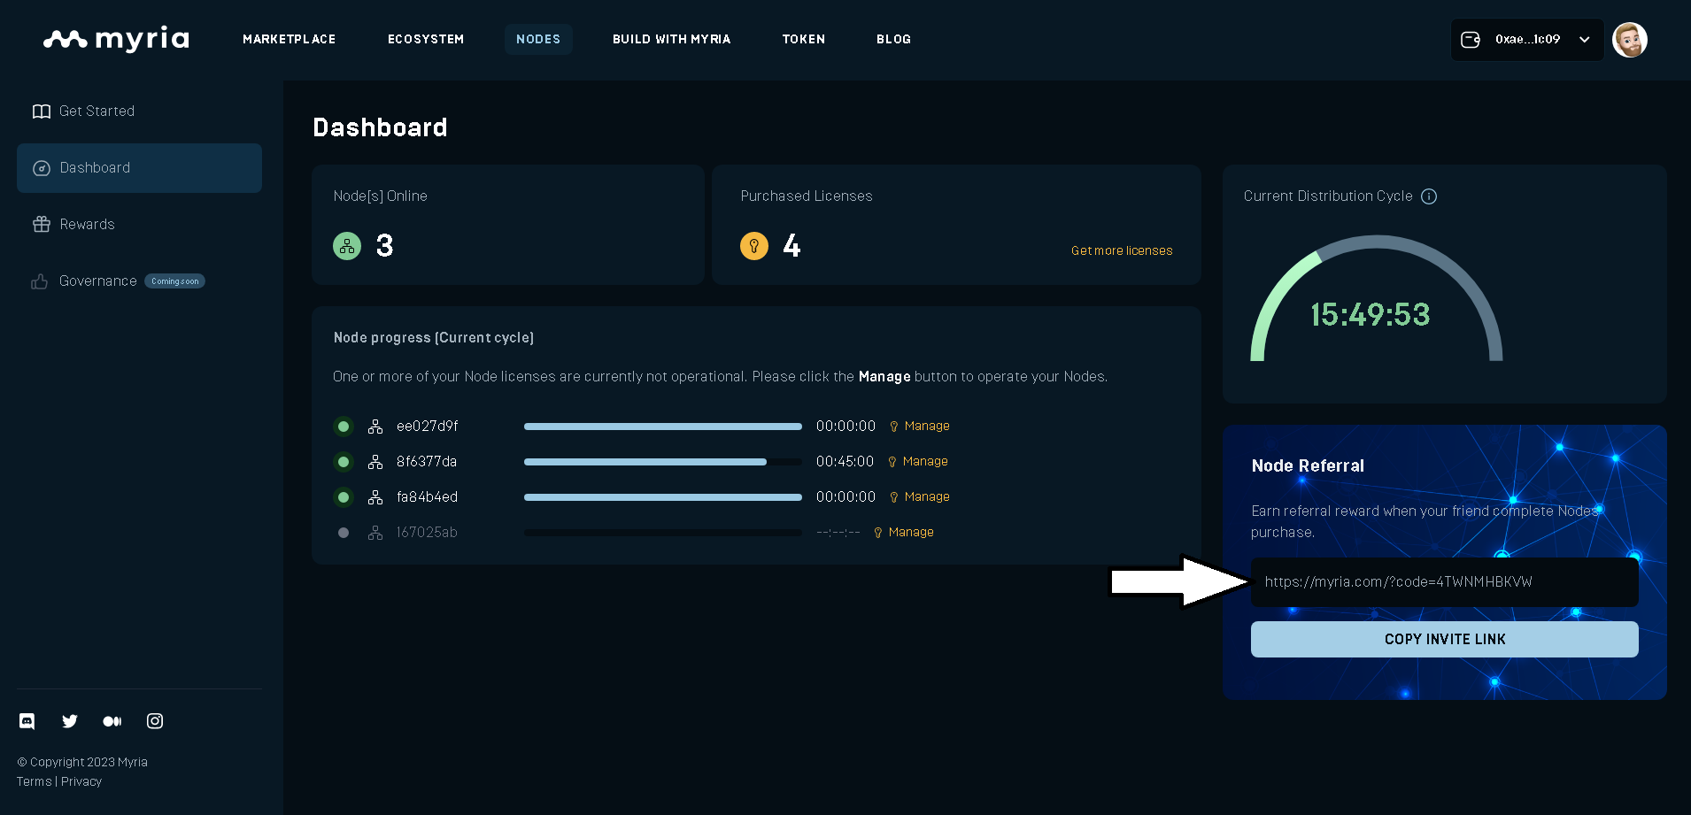Viewport: 1691px width, 815px height.
Task: Click the Get Started book icon
Action: (x=42, y=111)
